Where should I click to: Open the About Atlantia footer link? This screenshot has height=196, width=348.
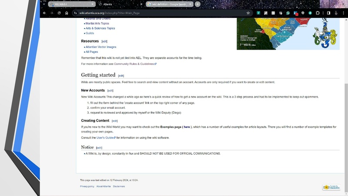coord(104,186)
